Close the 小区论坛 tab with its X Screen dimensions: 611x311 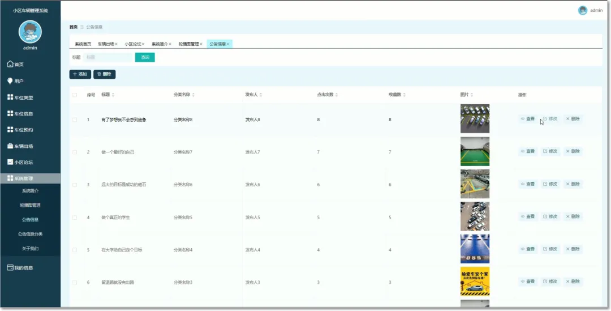(x=143, y=44)
